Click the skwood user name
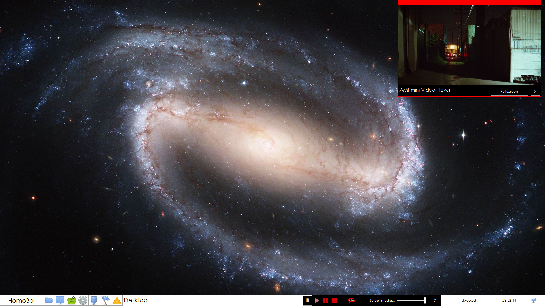The height and width of the screenshot is (306, 545). (x=469, y=301)
